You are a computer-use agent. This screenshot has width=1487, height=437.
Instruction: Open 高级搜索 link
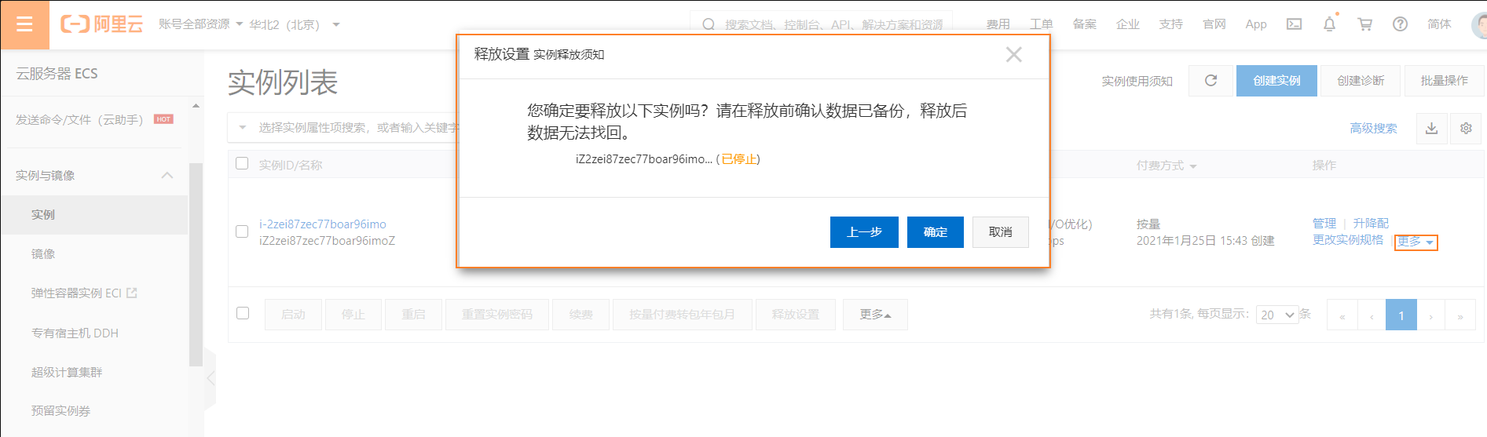(x=1373, y=128)
